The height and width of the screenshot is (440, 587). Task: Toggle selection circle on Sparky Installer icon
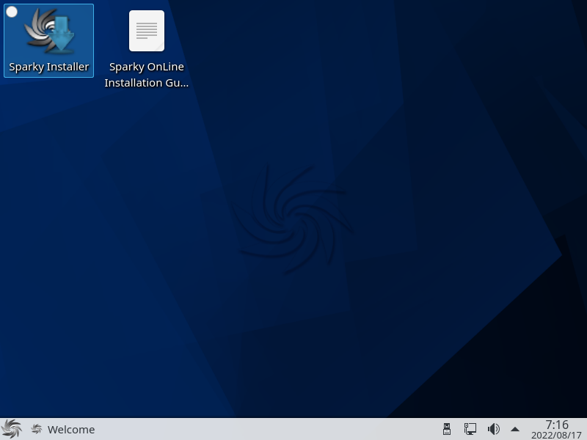click(12, 12)
